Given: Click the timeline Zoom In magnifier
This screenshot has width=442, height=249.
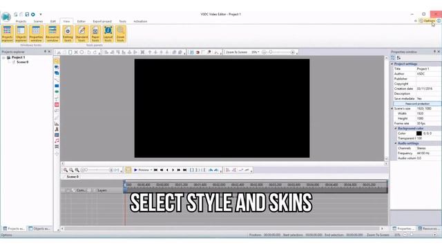Looking at the screenshot, I should point(66,170).
